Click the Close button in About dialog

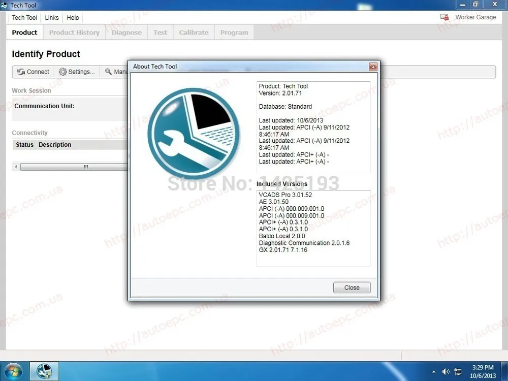352,288
